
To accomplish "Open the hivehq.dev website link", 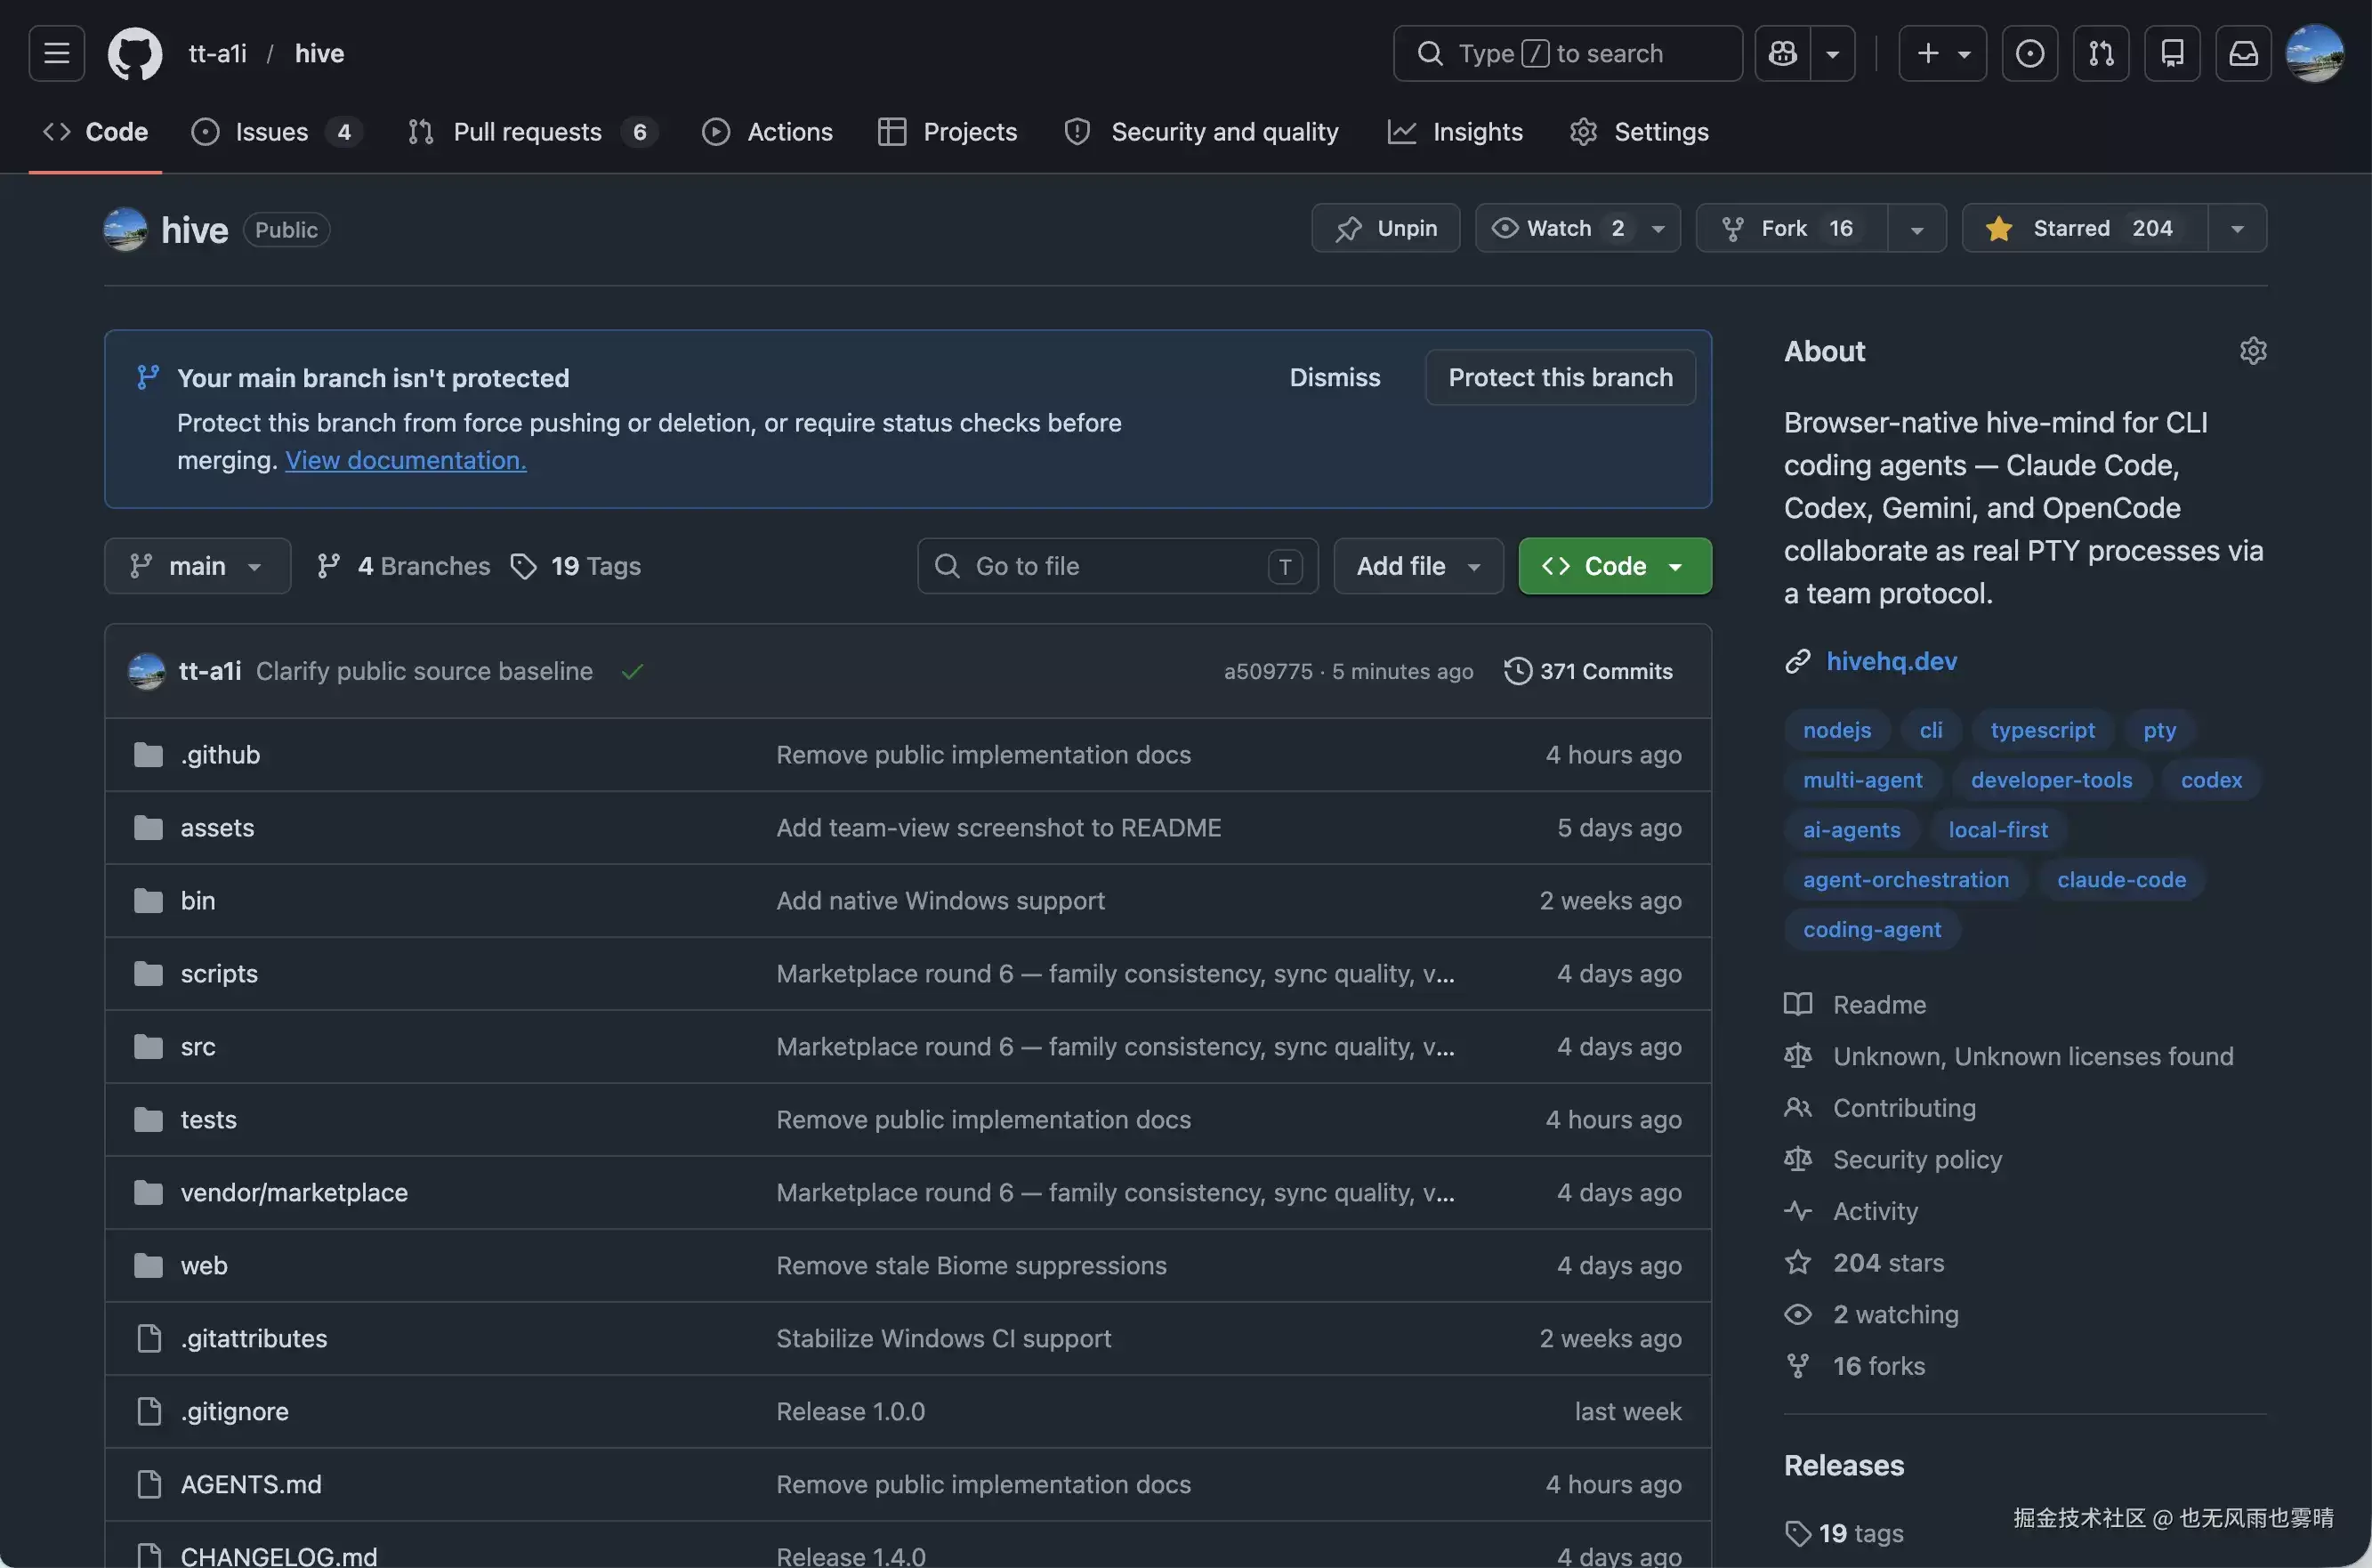I will pyautogui.click(x=1890, y=661).
